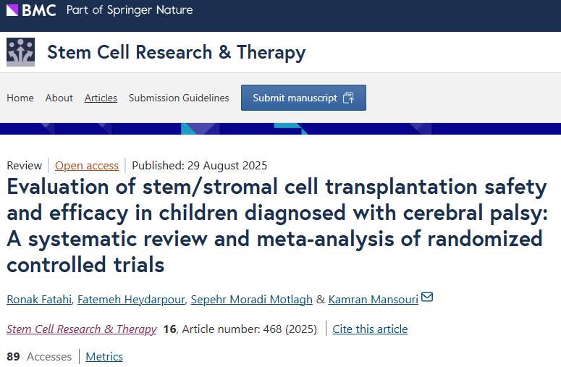561x367 pixels.
Task: Click the article title heading
Action: [275, 226]
